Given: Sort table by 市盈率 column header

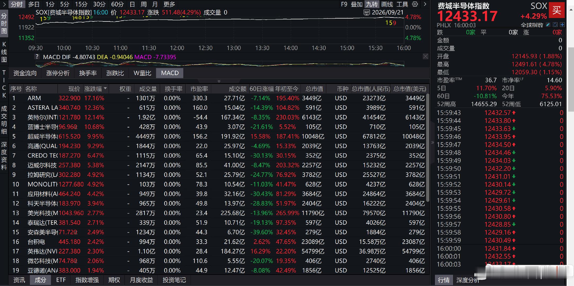Looking at the screenshot, I should point(199,89).
